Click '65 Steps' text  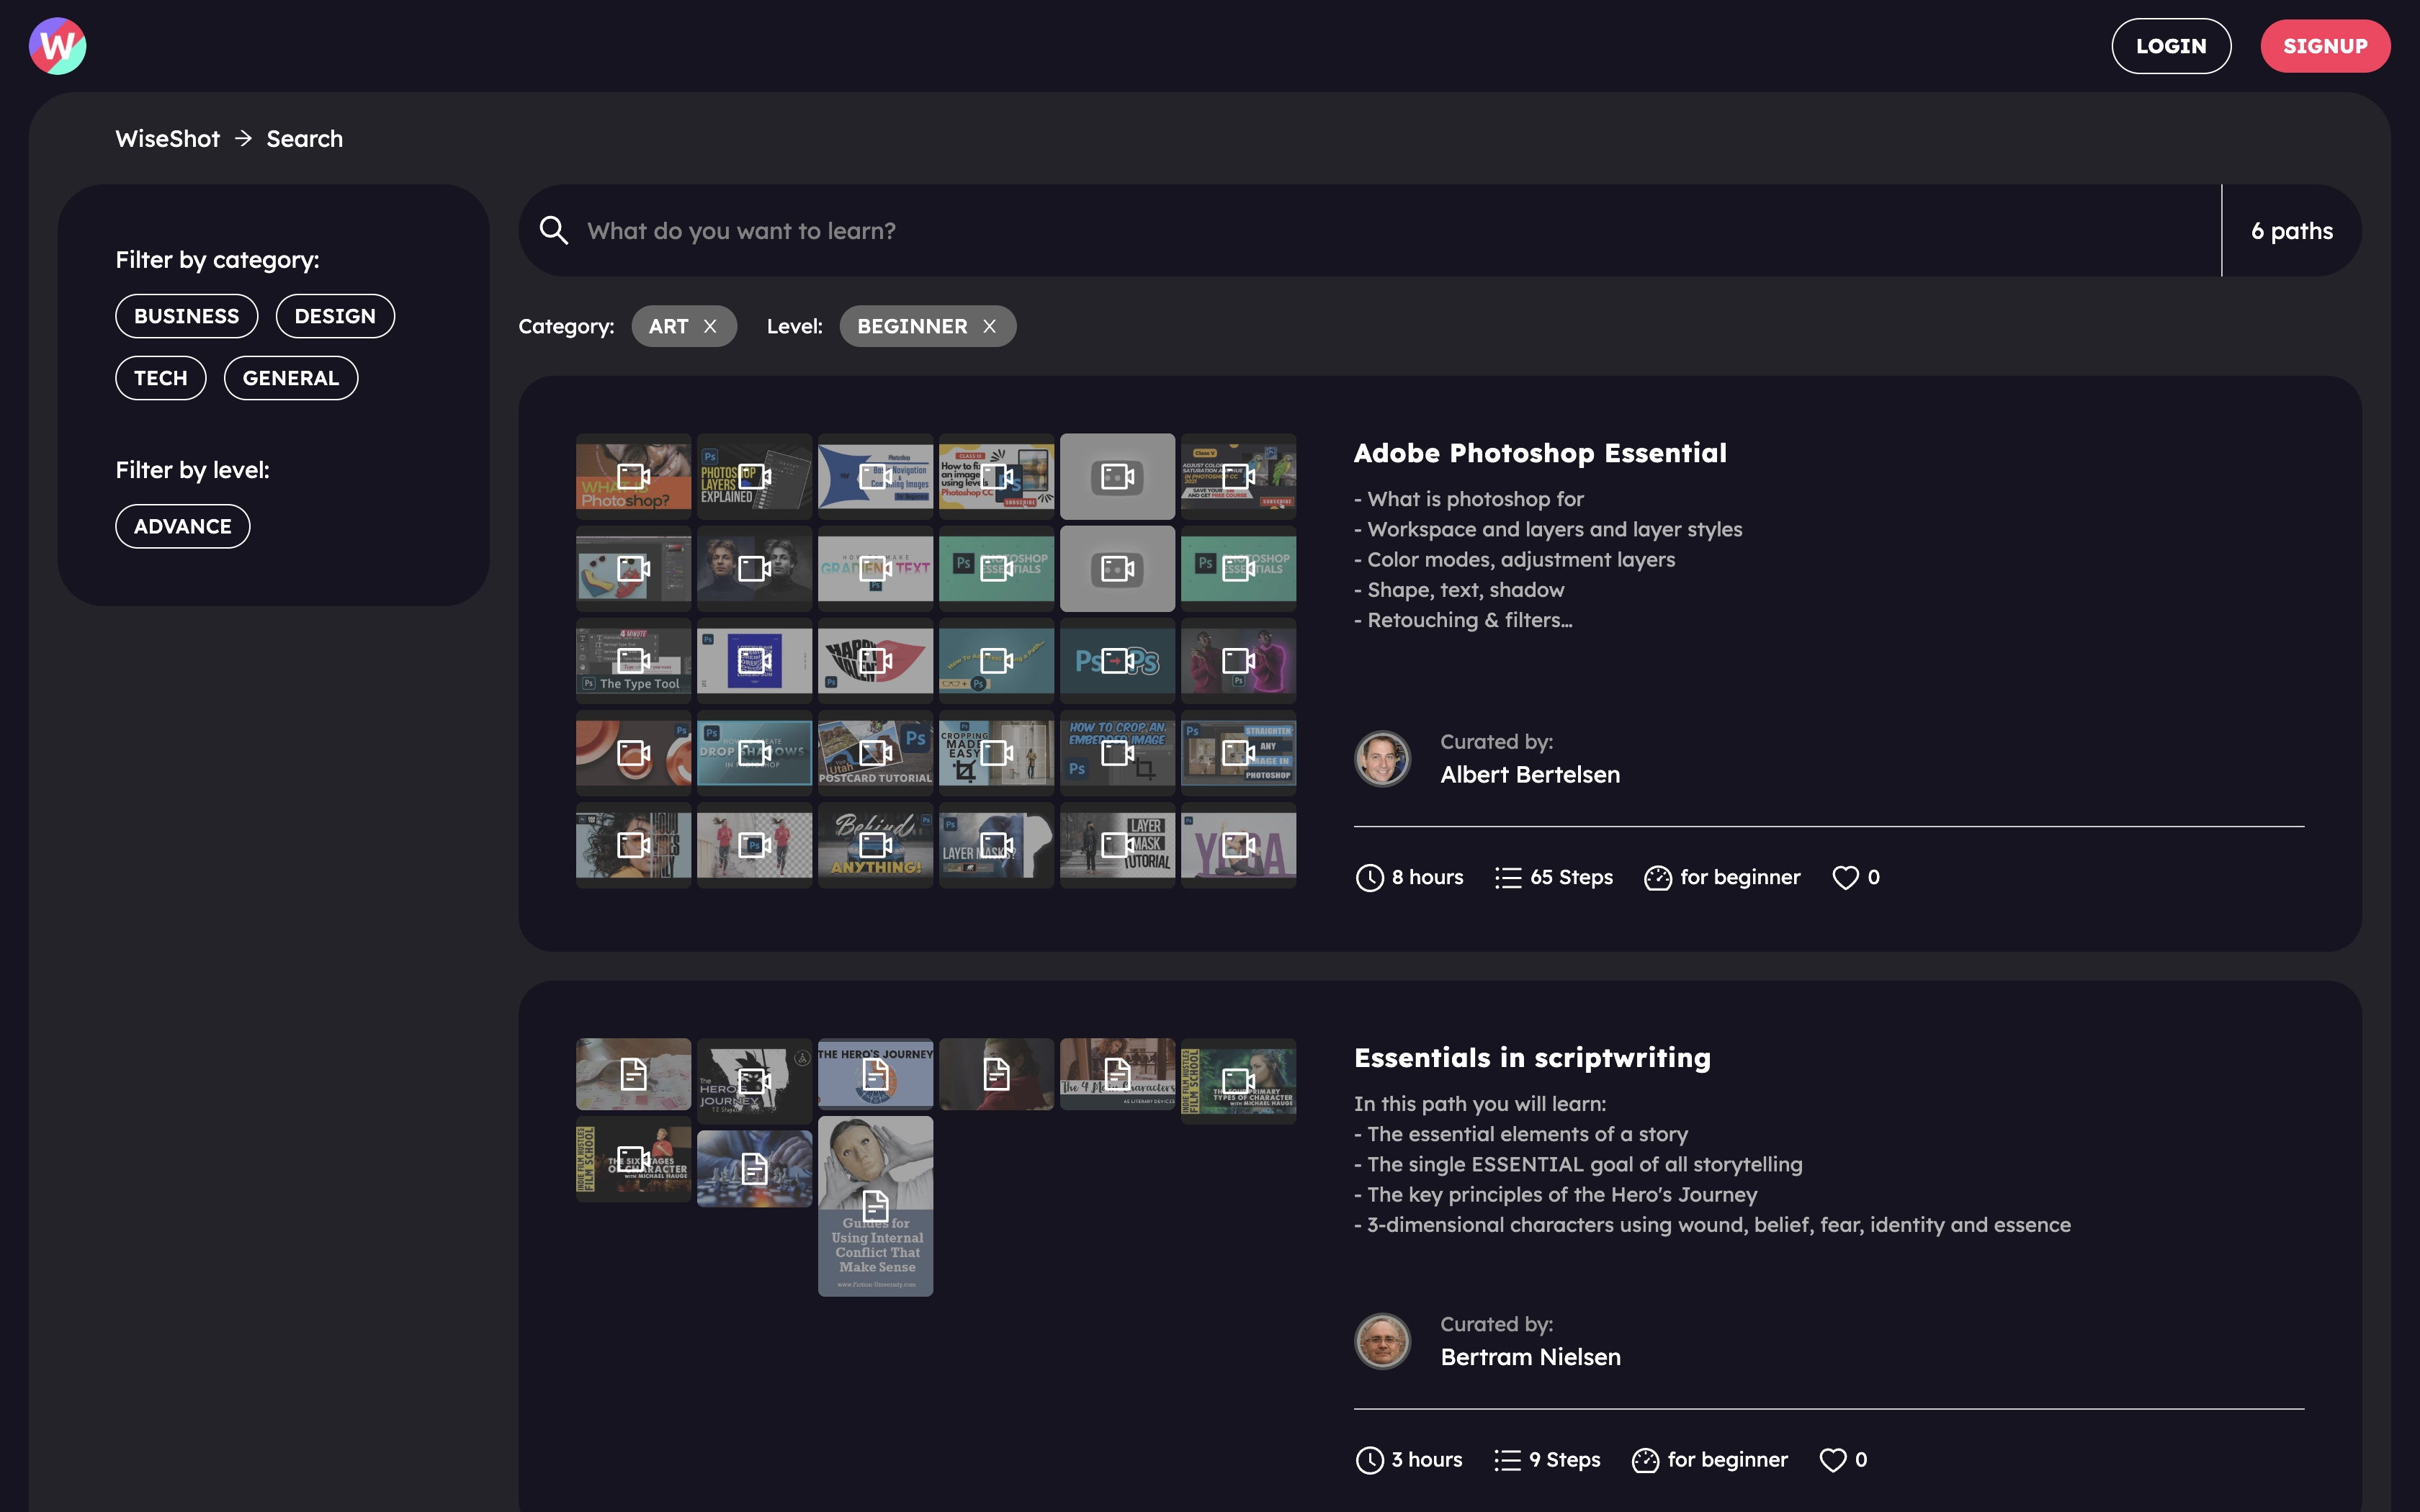click(x=1571, y=877)
